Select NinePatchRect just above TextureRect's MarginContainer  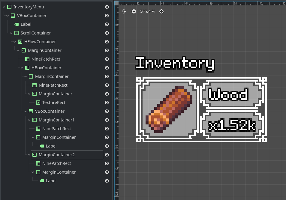[x=53, y=85]
